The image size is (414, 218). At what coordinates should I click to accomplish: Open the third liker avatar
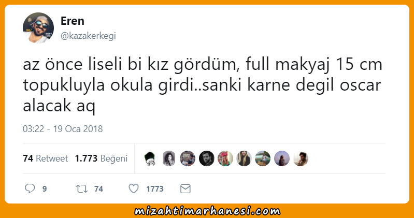[x=188, y=158]
